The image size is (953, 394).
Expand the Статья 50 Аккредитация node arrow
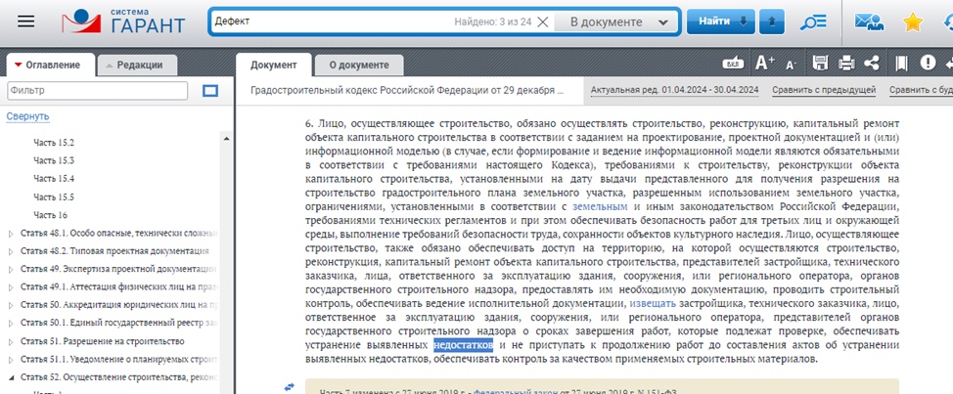tap(12, 305)
